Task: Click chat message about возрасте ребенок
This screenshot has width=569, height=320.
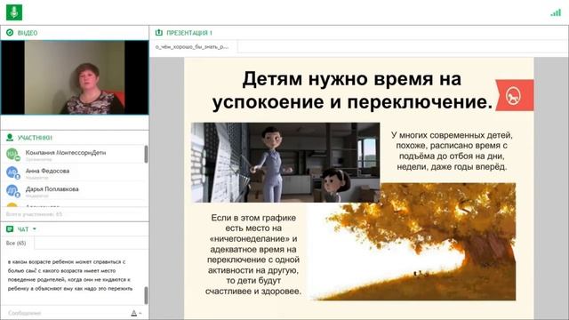Action: [69, 275]
